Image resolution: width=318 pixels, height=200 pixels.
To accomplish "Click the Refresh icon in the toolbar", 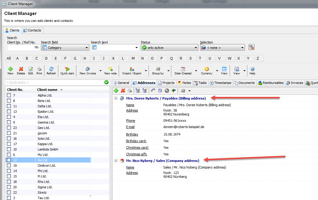I will (x=51, y=70).
